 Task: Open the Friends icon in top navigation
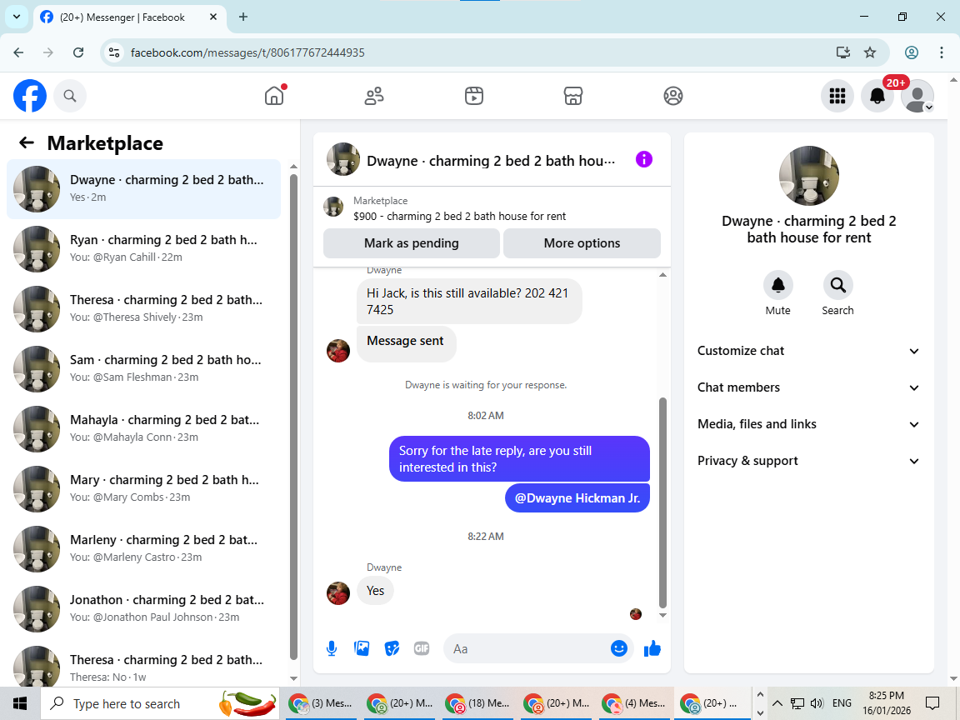tap(374, 96)
